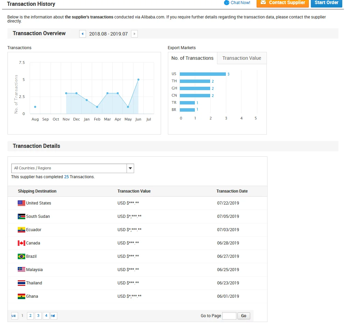Viewport: 346px width, 323px height.
Task: Click the previous period arrow icon
Action: pyautogui.click(x=83, y=34)
